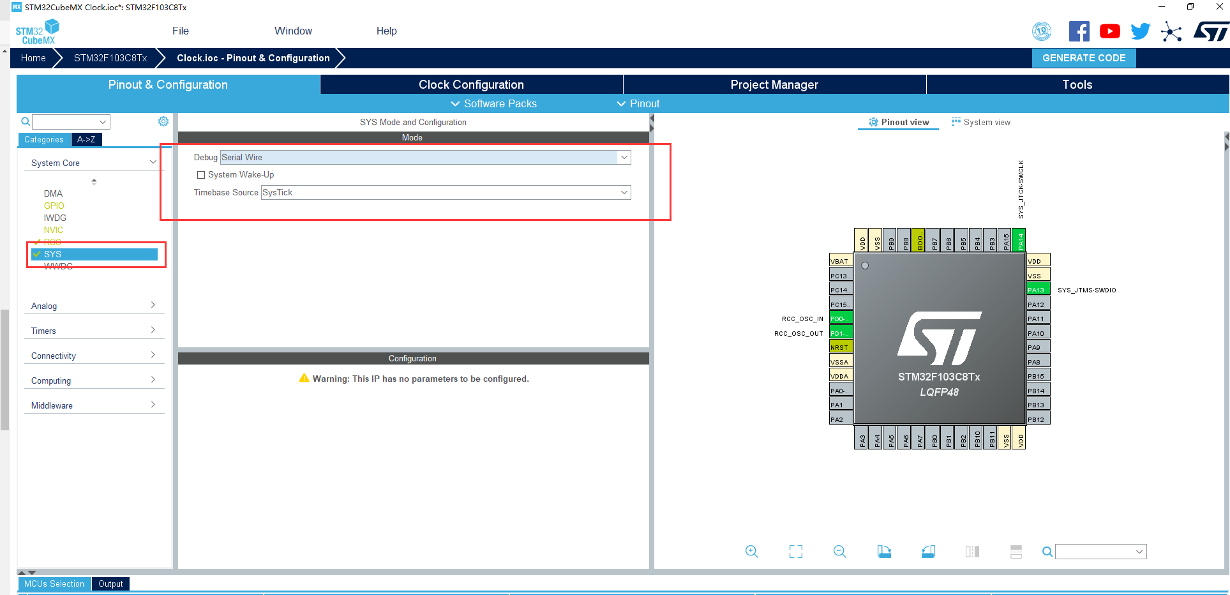Open the Help menu

coord(386,31)
